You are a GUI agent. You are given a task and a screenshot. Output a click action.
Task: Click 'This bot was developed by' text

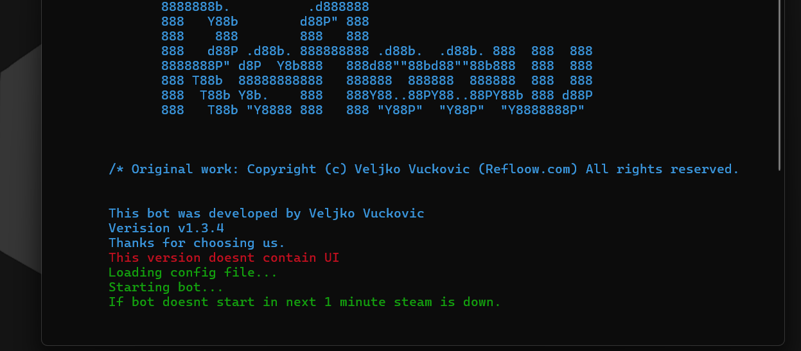[x=204, y=214]
